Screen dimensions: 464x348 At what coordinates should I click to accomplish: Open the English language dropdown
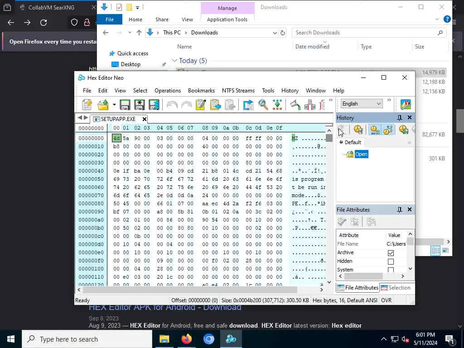point(361,104)
